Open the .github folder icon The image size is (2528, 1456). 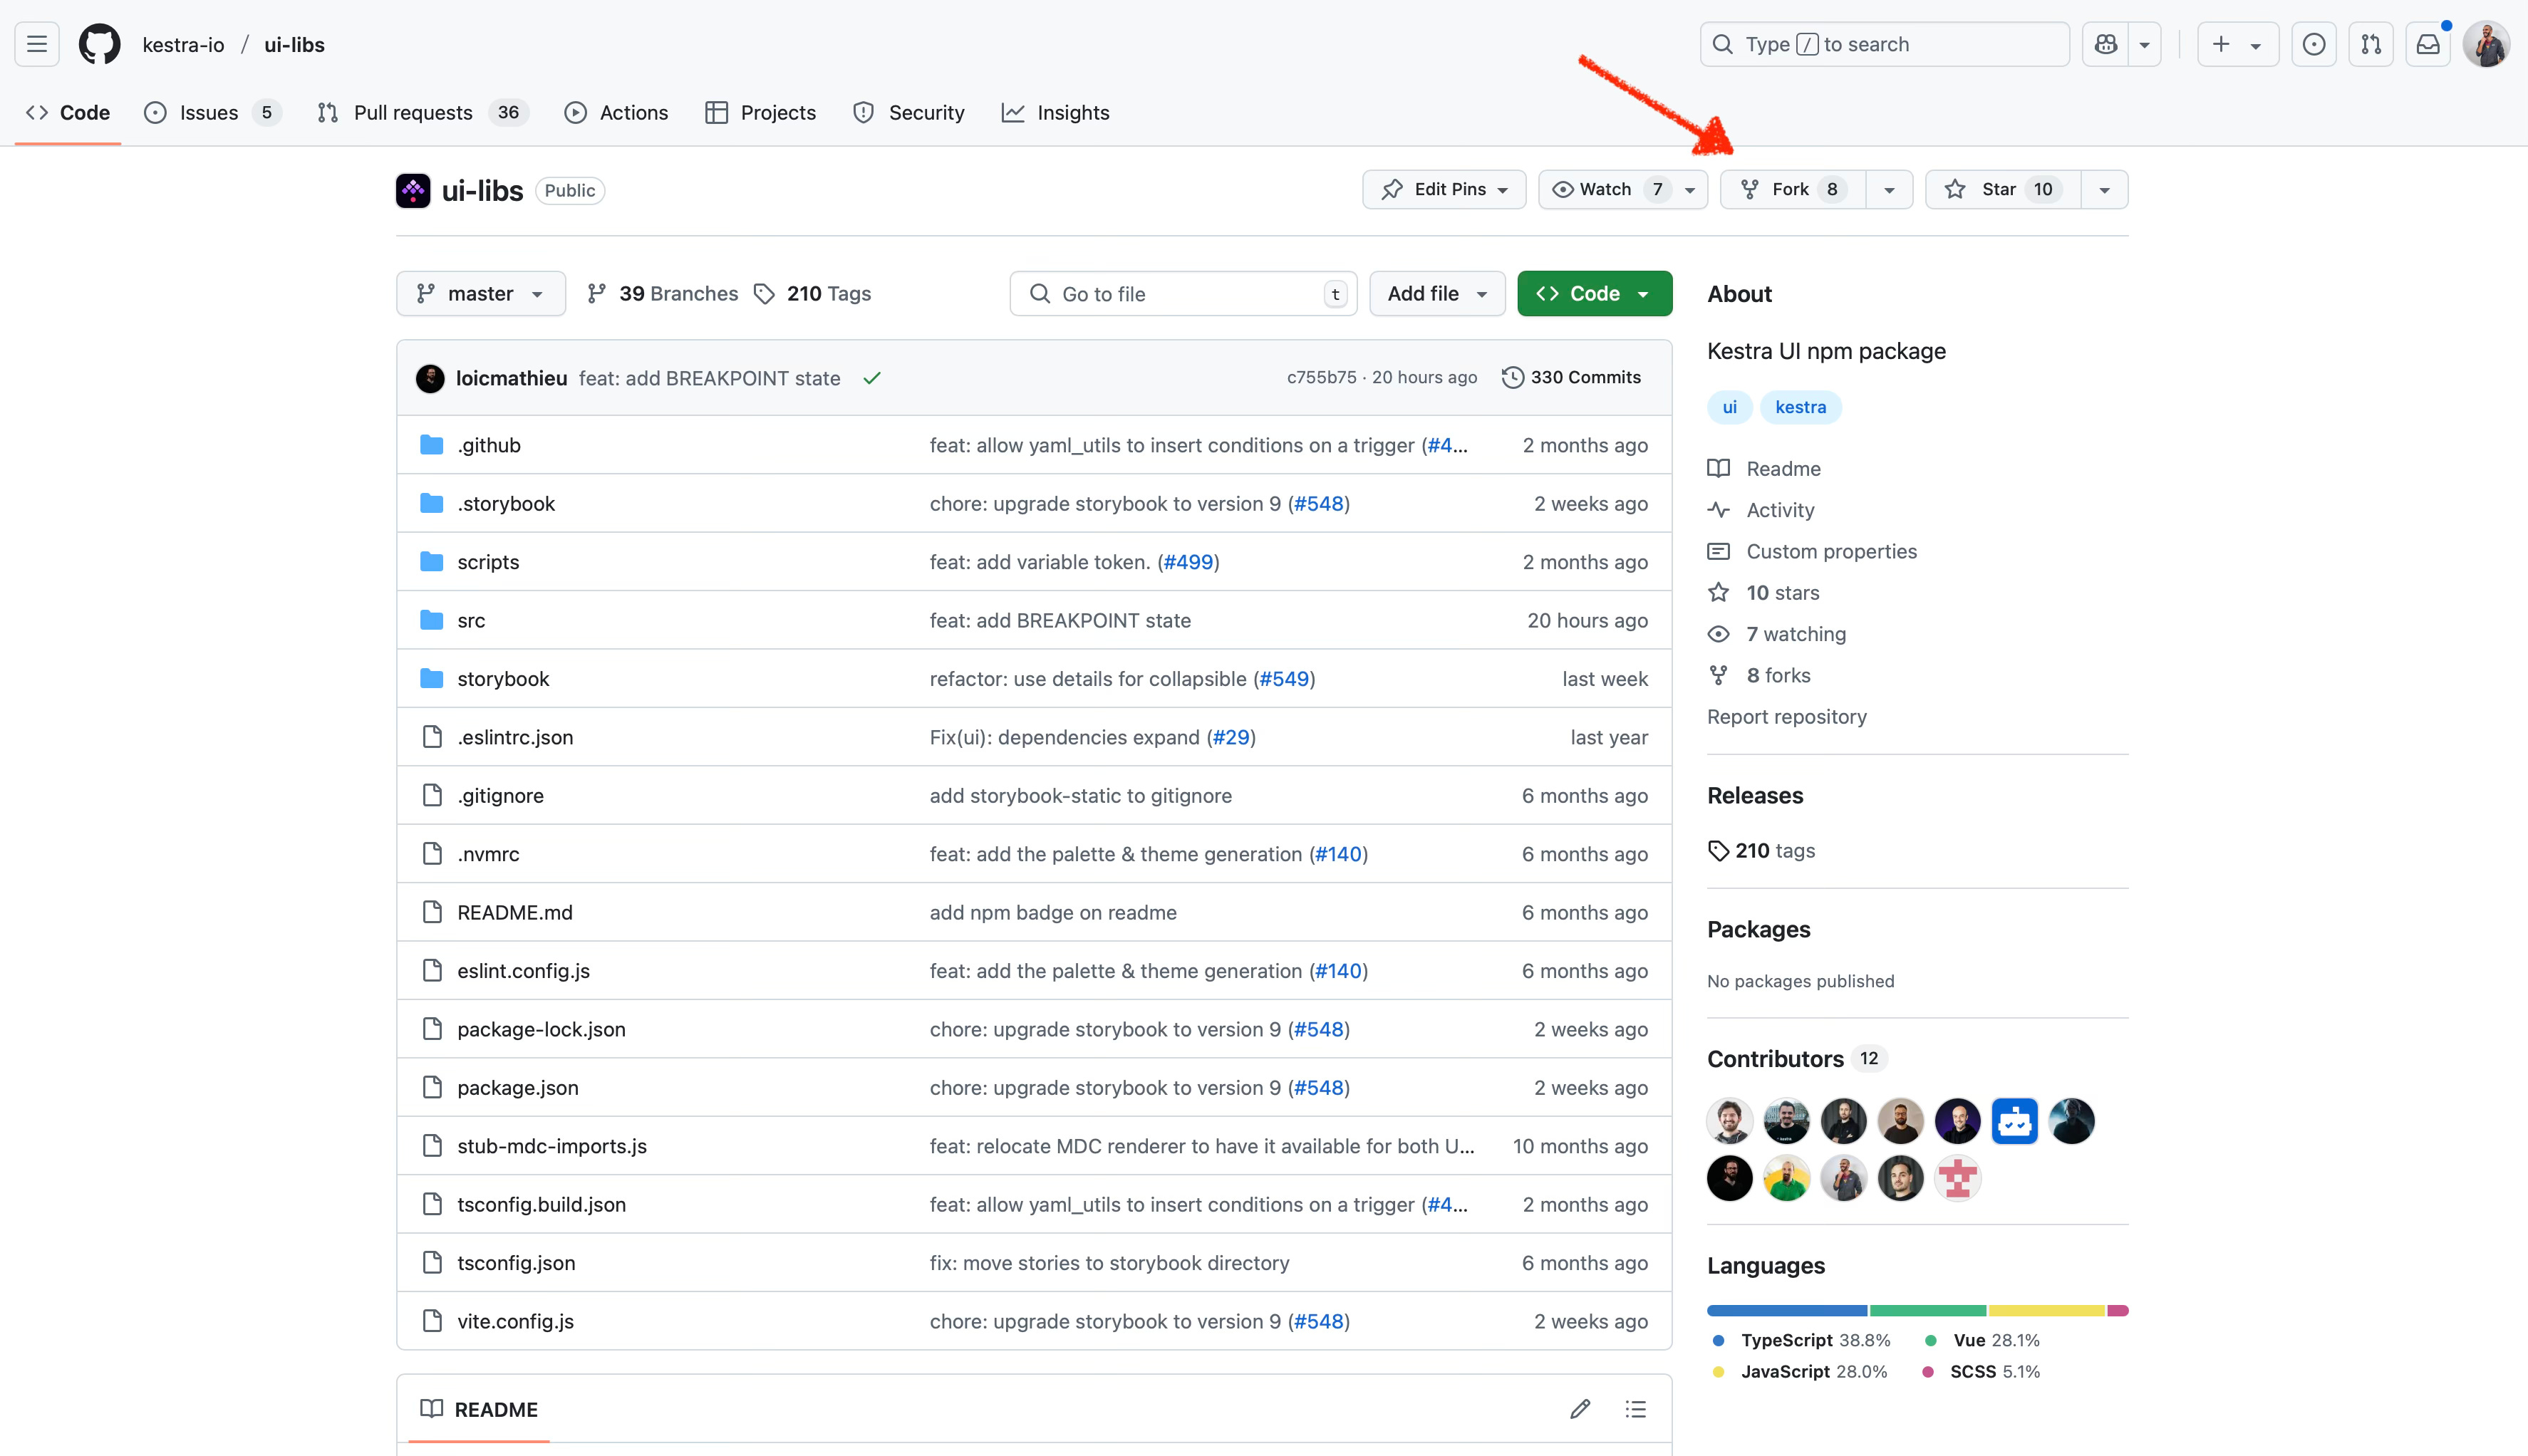[x=432, y=445]
